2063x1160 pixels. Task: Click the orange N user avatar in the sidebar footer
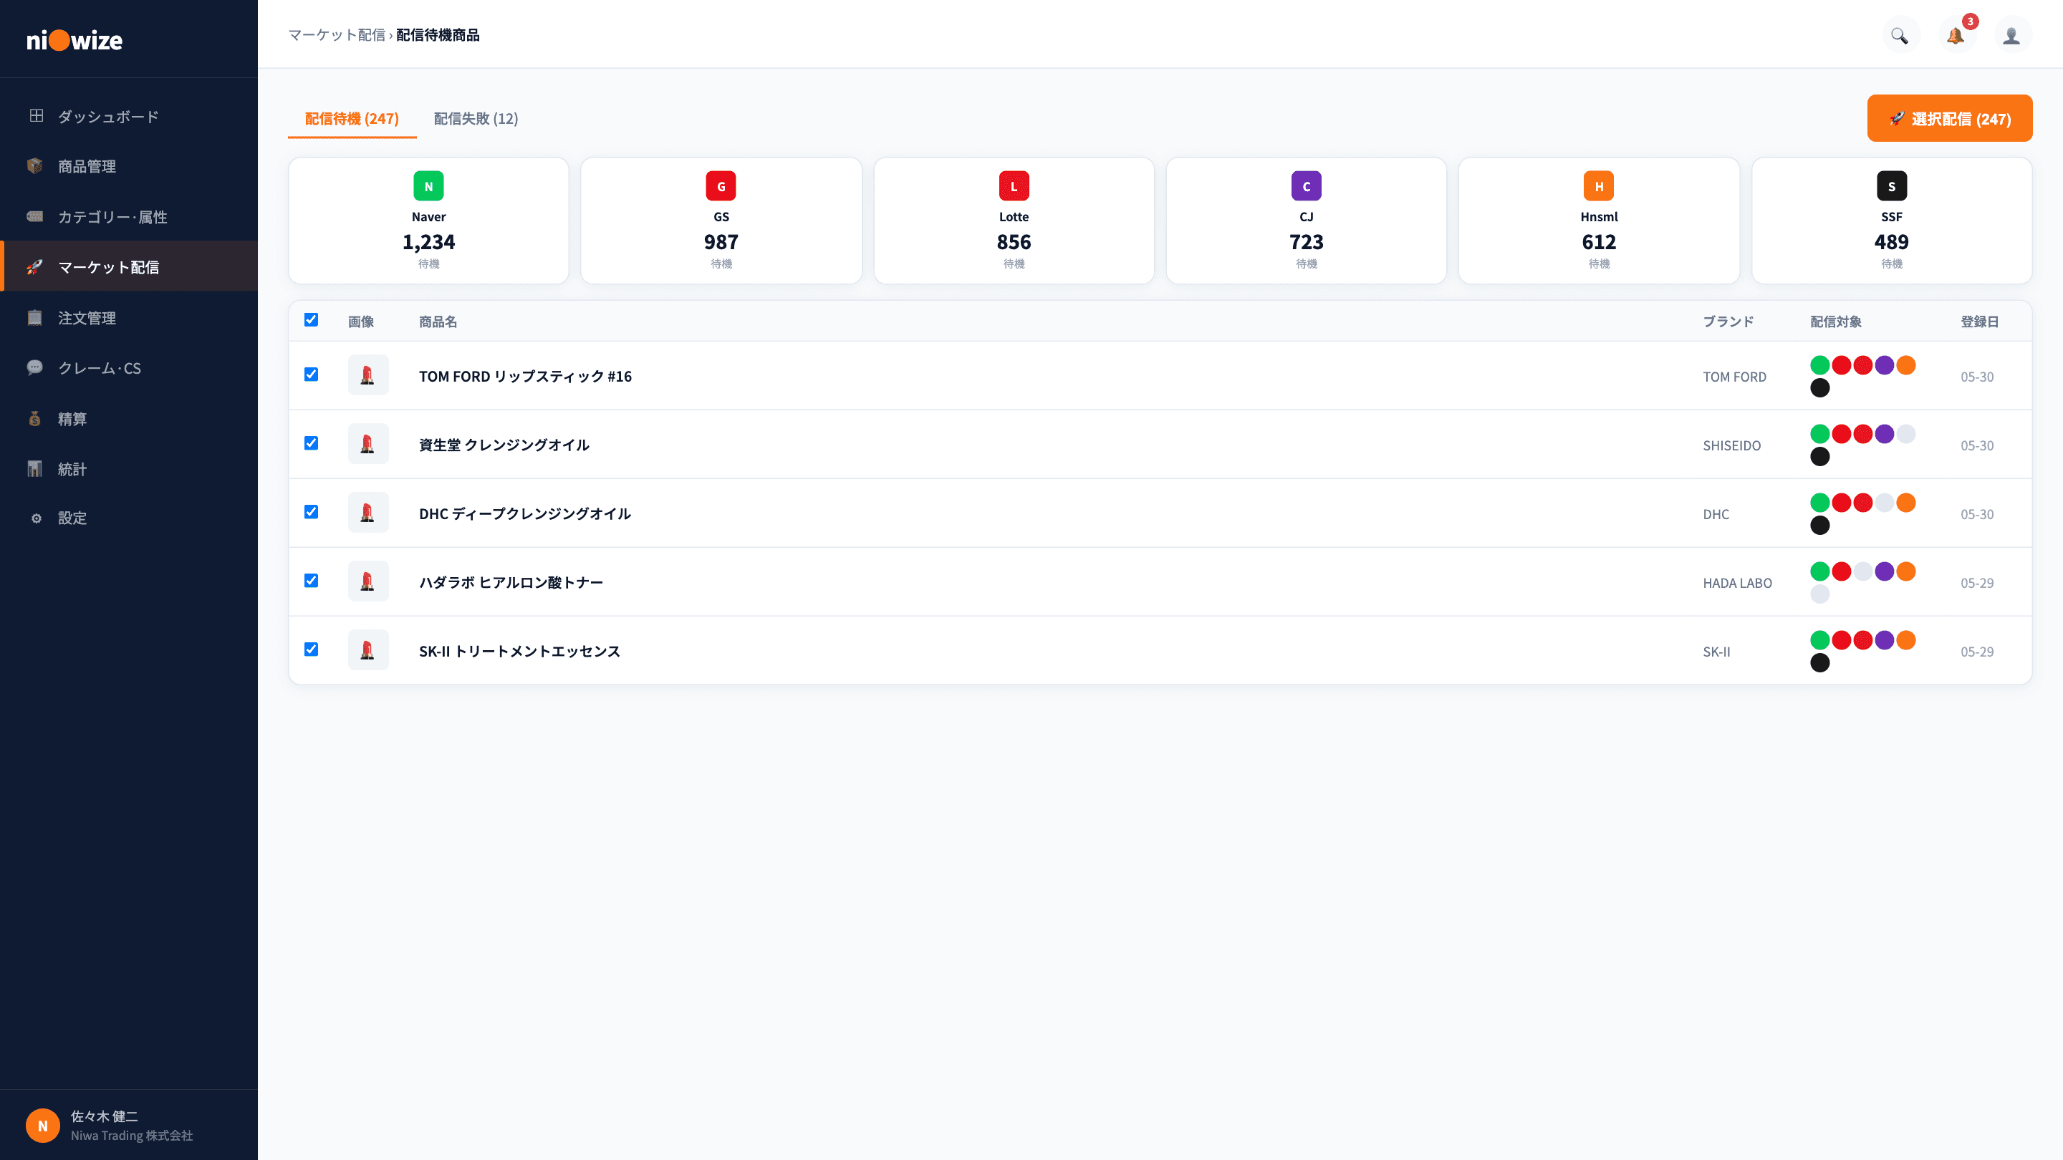pos(43,1126)
